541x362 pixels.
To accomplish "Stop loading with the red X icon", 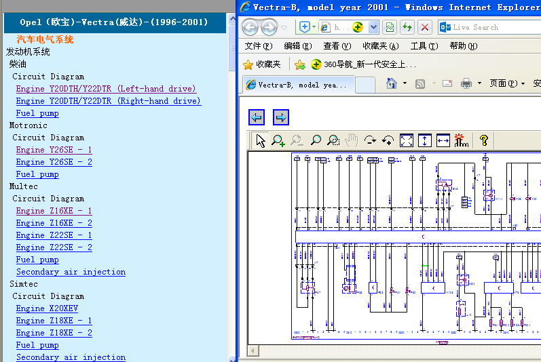I will coord(425,27).
